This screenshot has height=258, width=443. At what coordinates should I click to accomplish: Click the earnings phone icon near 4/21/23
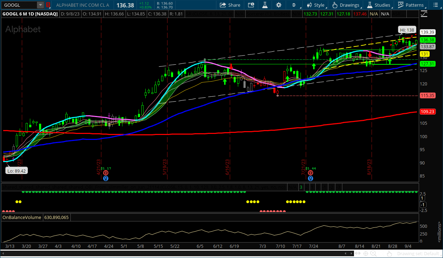pos(106,173)
